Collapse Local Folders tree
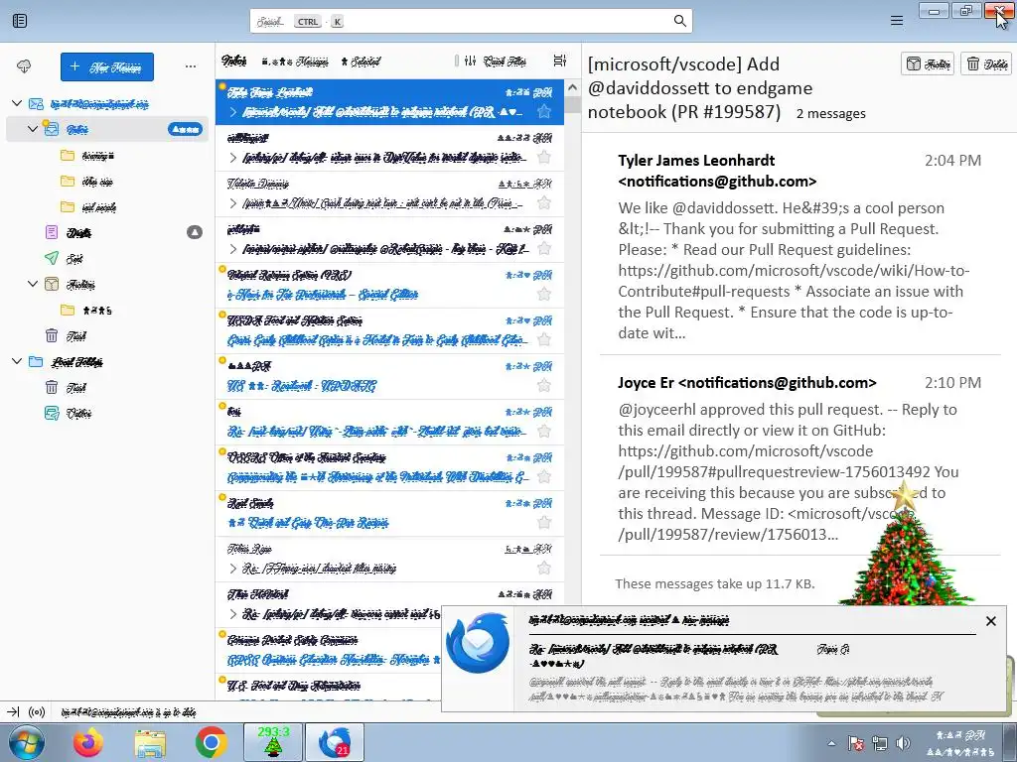This screenshot has height=762, width=1017. tap(18, 361)
